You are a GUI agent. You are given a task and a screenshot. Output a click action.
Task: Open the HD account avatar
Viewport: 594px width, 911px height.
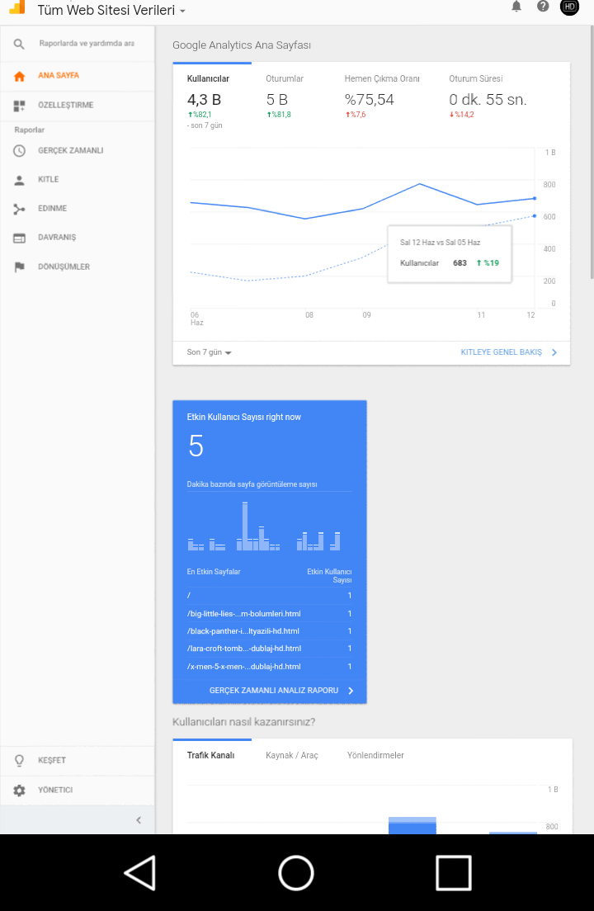(569, 7)
